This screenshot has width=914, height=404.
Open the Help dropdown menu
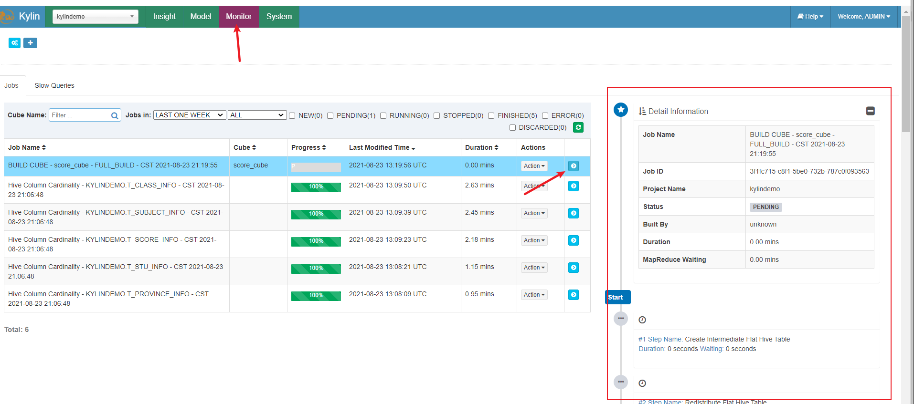point(810,17)
